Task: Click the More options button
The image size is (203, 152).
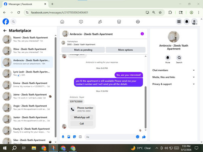Action: pos(125,50)
